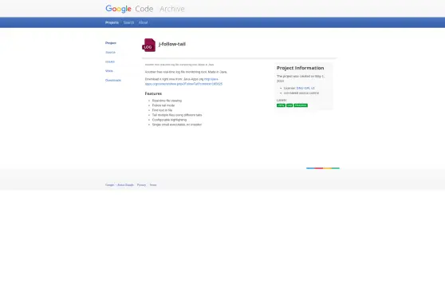
Task: Click the 'Configurable highlighting' feature item
Action: 169,120
